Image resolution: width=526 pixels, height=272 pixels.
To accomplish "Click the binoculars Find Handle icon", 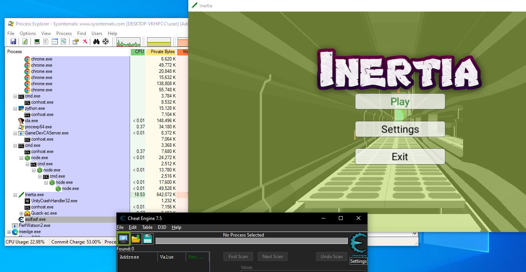I will 96,42.
